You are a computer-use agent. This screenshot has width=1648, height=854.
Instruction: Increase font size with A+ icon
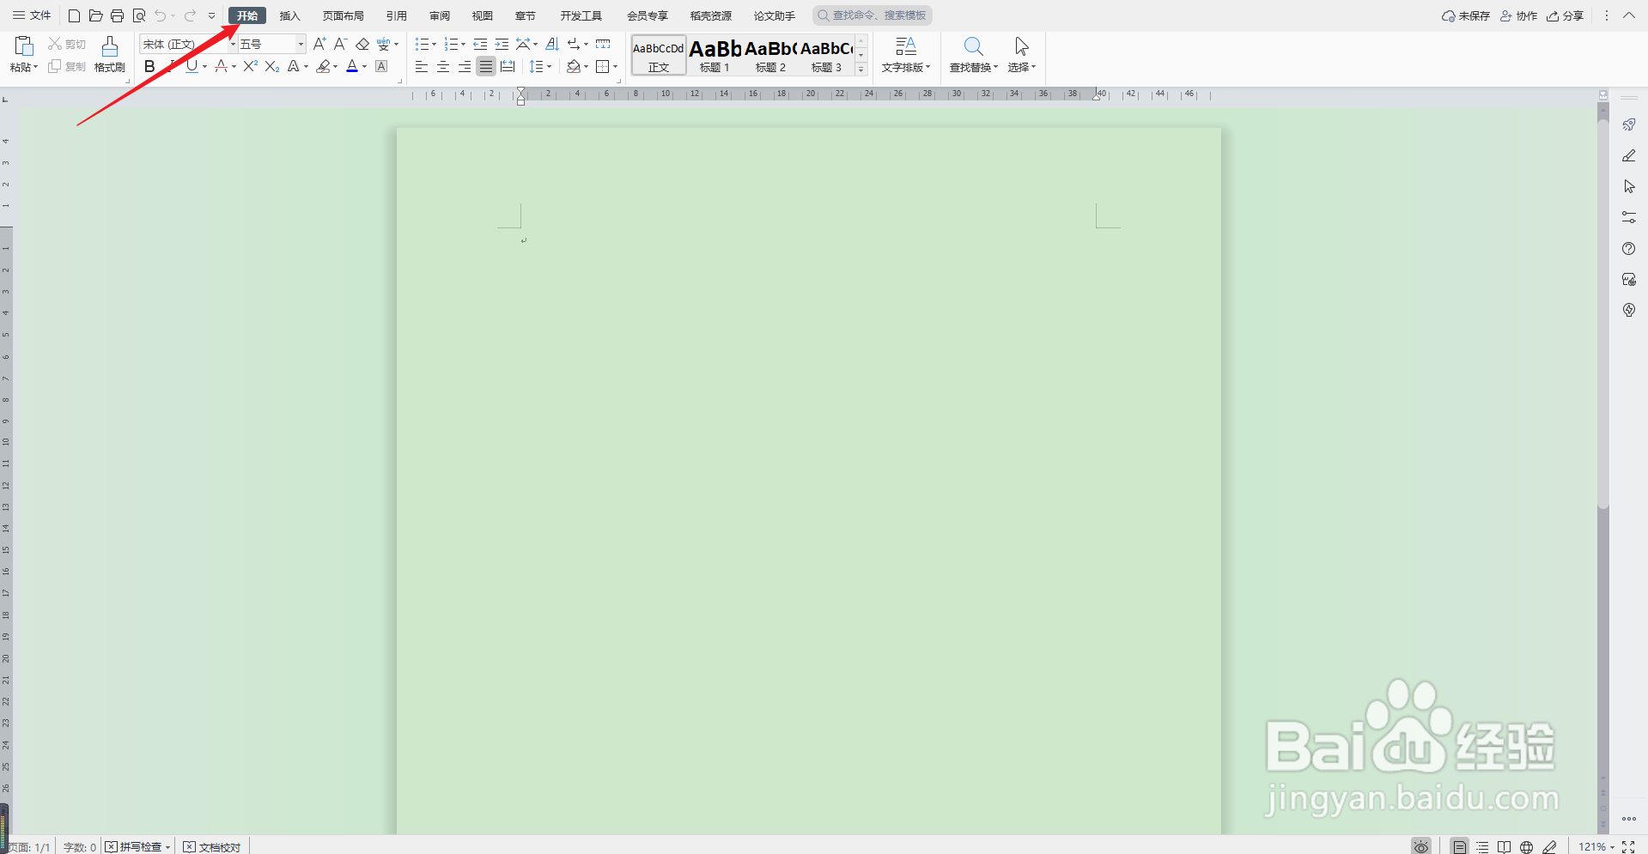pos(319,44)
